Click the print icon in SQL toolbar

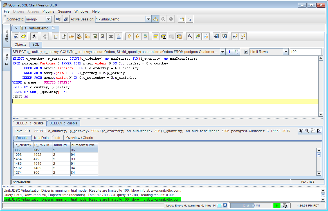click(x=119, y=36)
